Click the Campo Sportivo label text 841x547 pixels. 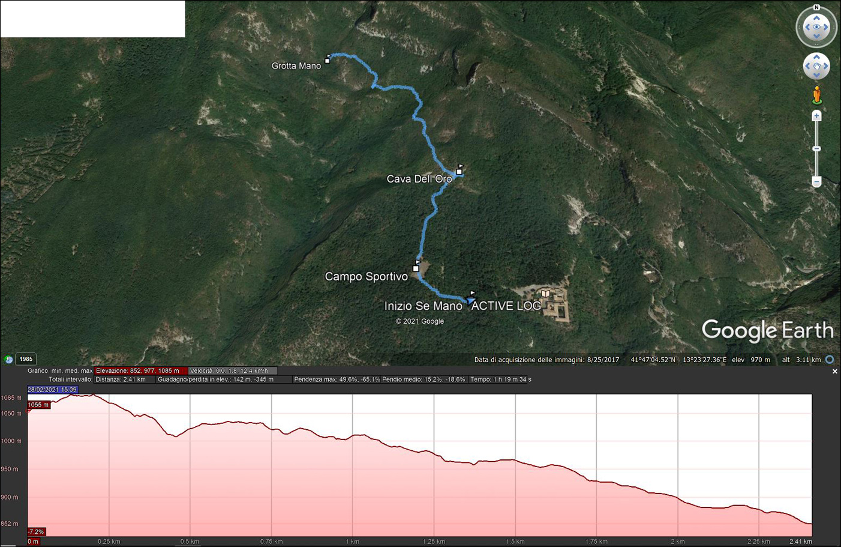click(x=367, y=277)
